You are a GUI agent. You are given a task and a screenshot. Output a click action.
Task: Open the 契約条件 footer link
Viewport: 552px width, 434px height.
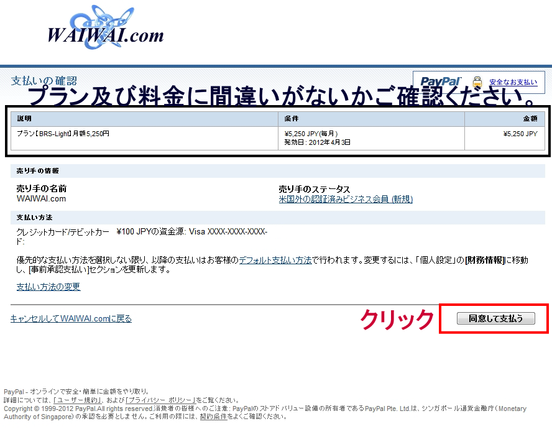click(x=213, y=417)
